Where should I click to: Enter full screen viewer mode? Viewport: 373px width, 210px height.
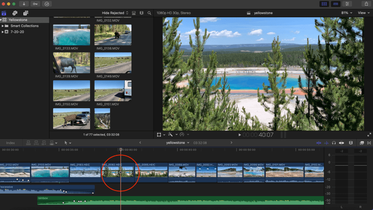(x=369, y=135)
